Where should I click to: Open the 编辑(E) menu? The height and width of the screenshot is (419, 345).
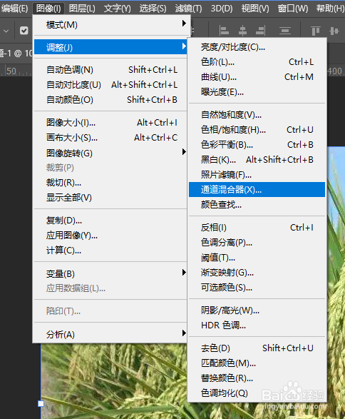[14, 9]
